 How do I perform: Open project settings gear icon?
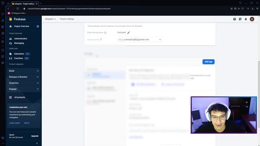point(38,26)
